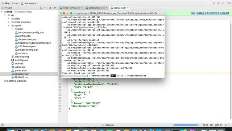Click the External Libraries icon
The height and width of the screenshot is (131, 232).
tap(5, 81)
